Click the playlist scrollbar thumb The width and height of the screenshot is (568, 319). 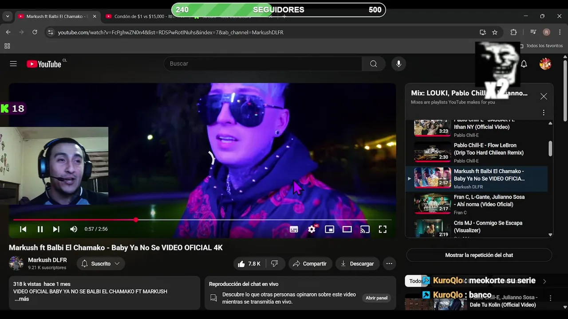(x=550, y=148)
